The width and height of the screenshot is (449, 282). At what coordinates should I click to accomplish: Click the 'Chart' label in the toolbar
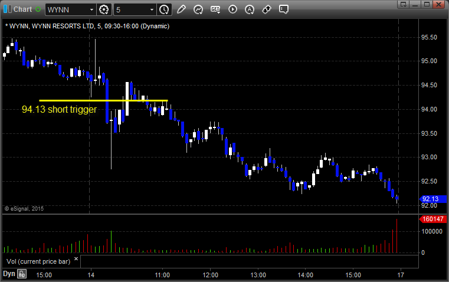click(23, 9)
